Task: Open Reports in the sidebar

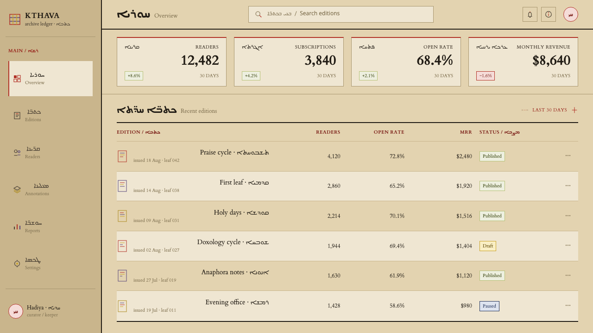Action: click(50, 227)
